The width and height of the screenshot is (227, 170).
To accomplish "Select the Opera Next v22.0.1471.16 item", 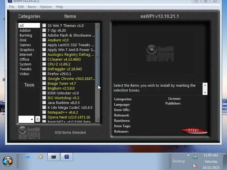I will click(x=69, y=117).
